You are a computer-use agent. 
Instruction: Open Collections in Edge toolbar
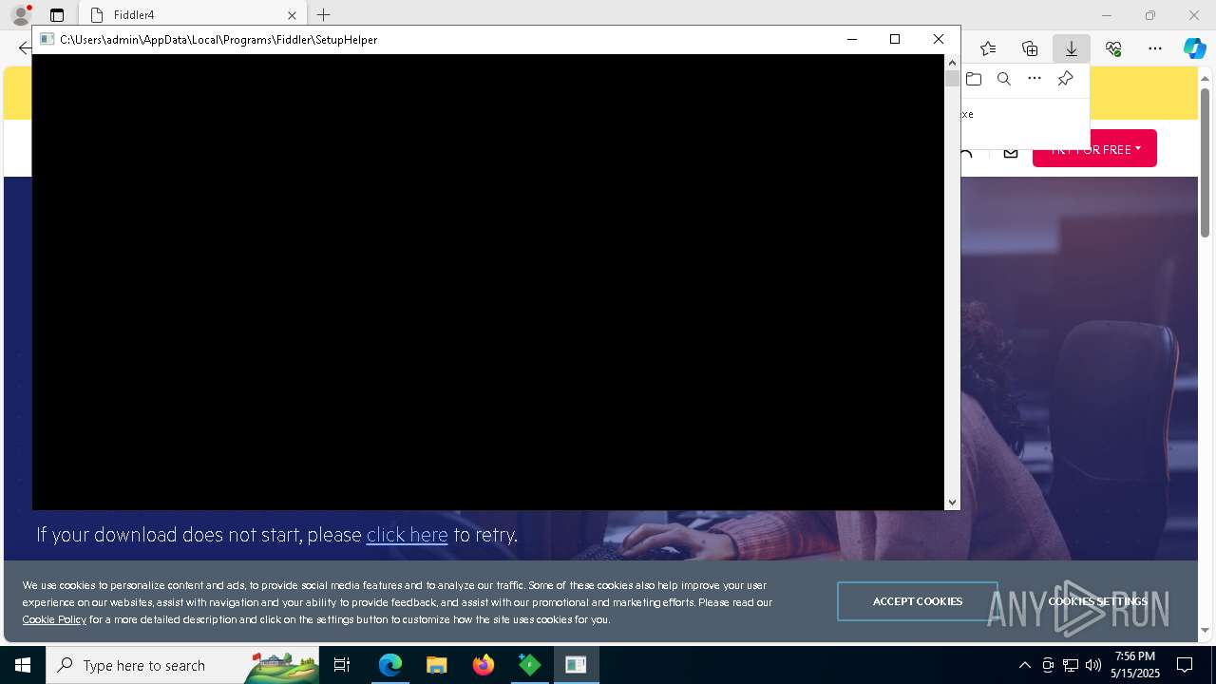[1030, 48]
